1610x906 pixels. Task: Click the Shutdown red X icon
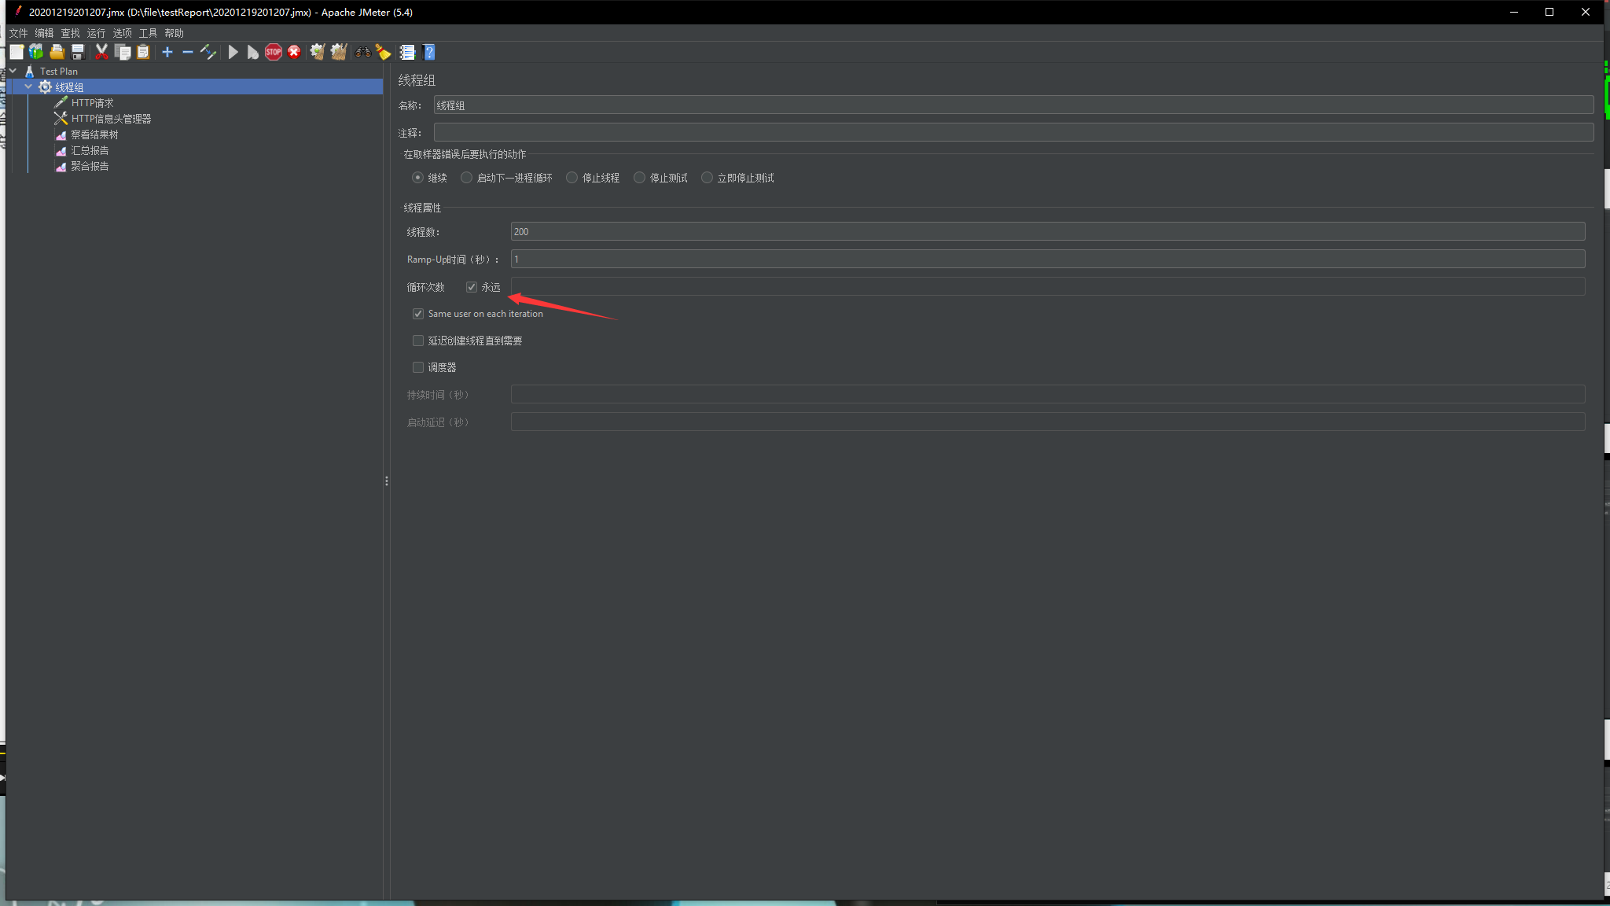pyautogui.click(x=294, y=52)
